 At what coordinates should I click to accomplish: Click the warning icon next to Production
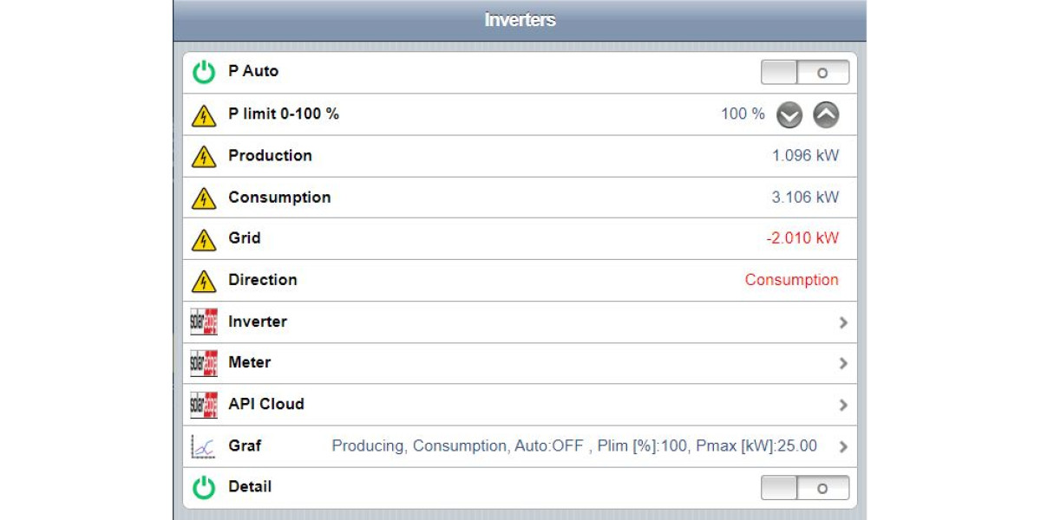coord(204,156)
